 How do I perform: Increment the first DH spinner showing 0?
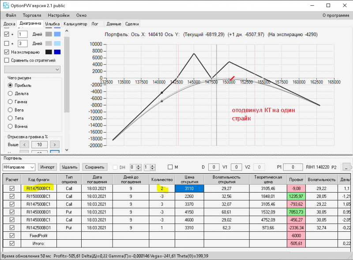(x=139, y=166)
